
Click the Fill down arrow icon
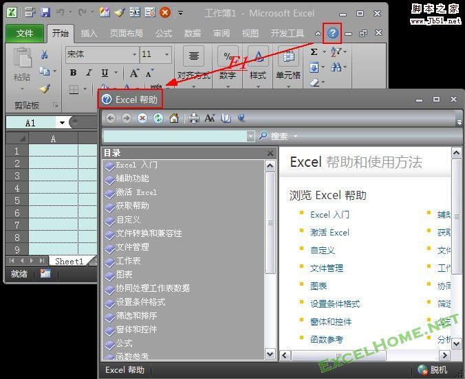click(314, 67)
